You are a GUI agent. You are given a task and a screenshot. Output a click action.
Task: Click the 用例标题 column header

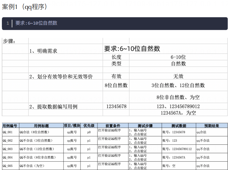coord(41,126)
